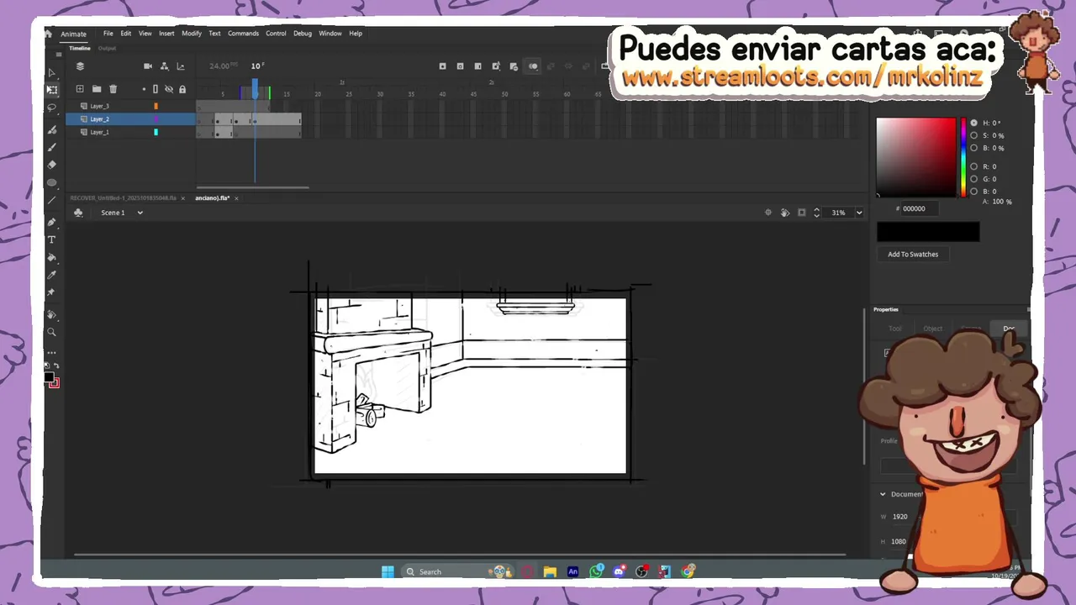Click the Delete layer trash icon
This screenshot has width=1076, height=605.
point(113,89)
